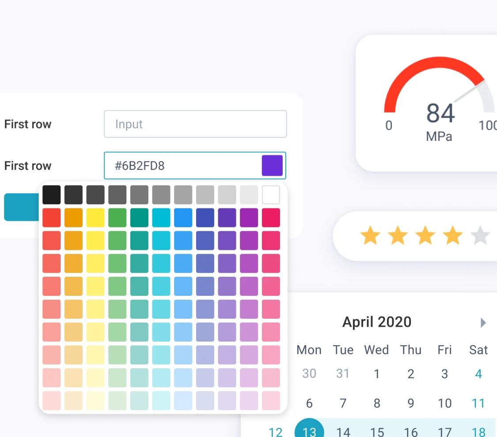This screenshot has height=437, width=497.
Task: Pick the palest red swatch in bottom row
Action: click(x=51, y=401)
